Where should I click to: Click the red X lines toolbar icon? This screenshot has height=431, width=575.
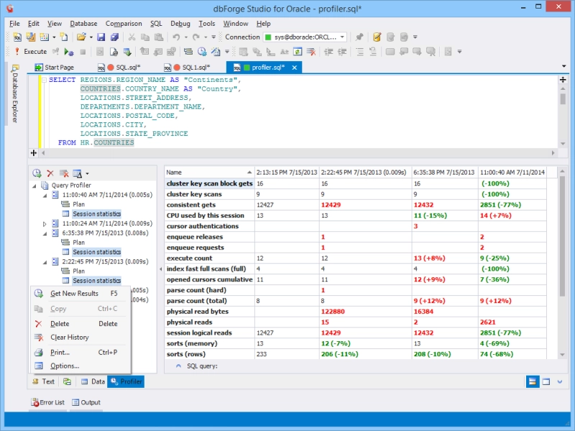click(311, 52)
